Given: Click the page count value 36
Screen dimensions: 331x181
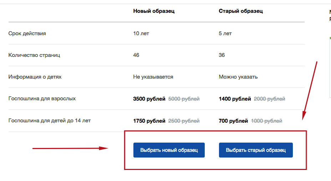Looking at the screenshot, I should pos(222,55).
